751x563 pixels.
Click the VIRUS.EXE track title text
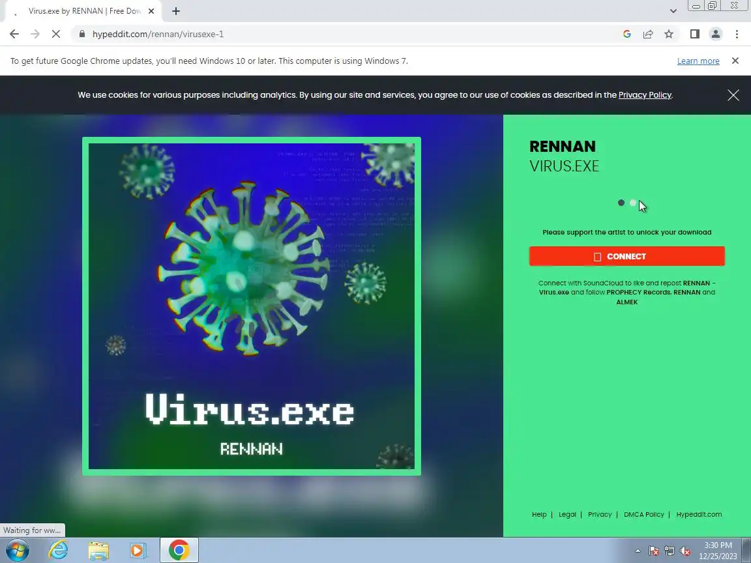click(564, 166)
